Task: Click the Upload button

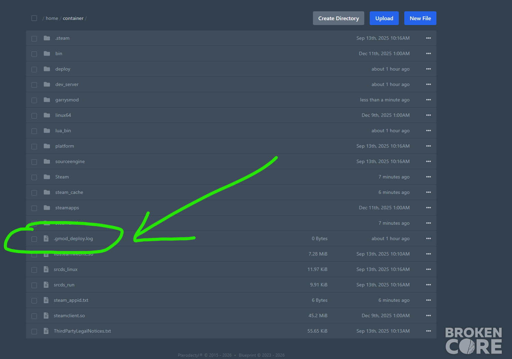Action: 384,18
